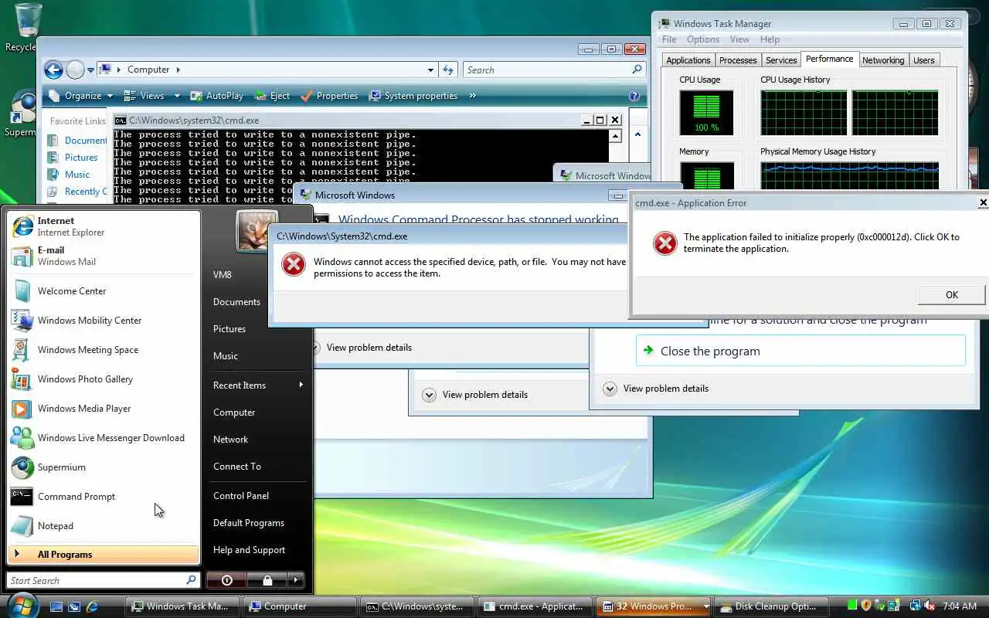Start Windows Photo Gallery

104,379
